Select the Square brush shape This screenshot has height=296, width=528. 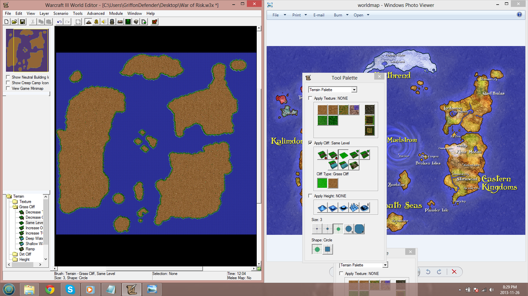pos(328,249)
